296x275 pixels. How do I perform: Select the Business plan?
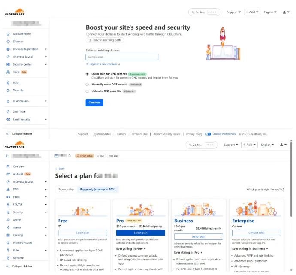point(198,237)
